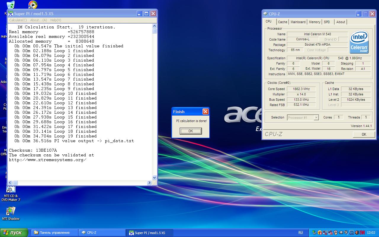Screen dimensions: 379x237
Task: Click the wireless network disconnected tray icon
Action: (325, 233)
